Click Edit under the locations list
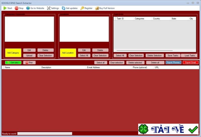This screenshot has height=137, width=201. point(84,50)
